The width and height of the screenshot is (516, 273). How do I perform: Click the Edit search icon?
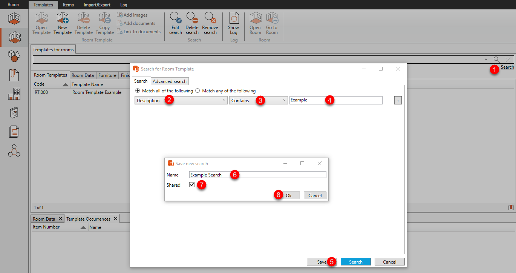175,18
